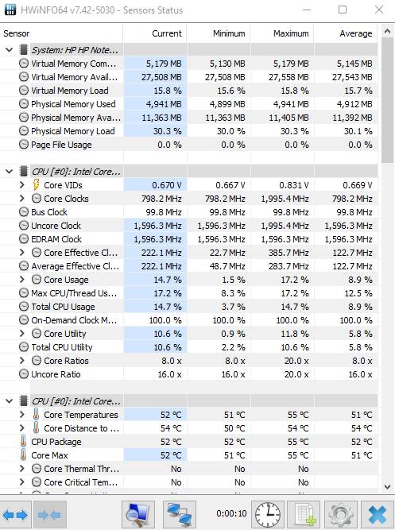Collapse the System: HP HP Note group
Viewport: 395px width, 530px height.
click(x=9, y=50)
